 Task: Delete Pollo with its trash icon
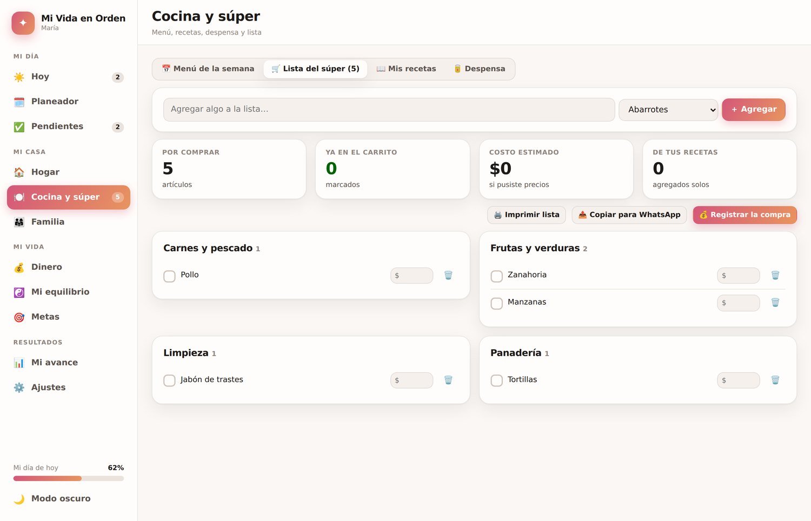(x=448, y=276)
